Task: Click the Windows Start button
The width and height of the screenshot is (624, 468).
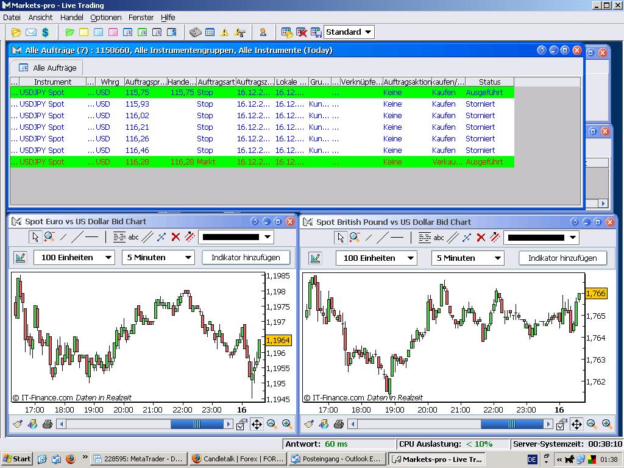Action: (x=16, y=459)
